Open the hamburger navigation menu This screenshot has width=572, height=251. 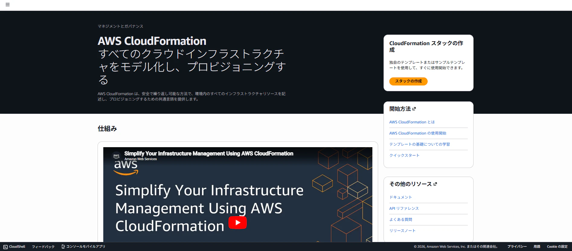tap(8, 5)
